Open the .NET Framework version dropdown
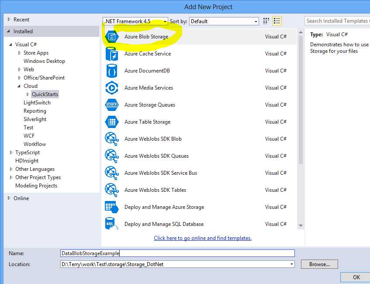Screen dimensions: 370x284 click(x=135, y=21)
